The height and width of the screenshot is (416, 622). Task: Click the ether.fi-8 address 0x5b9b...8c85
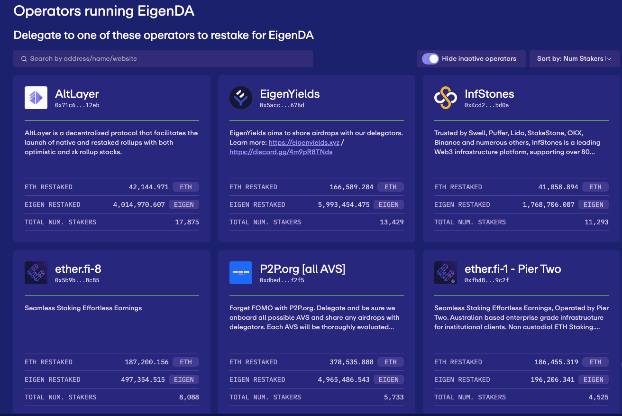click(77, 280)
